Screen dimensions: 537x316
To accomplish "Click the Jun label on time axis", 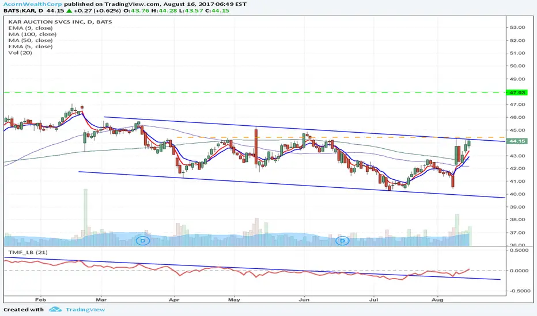I will tap(304, 299).
